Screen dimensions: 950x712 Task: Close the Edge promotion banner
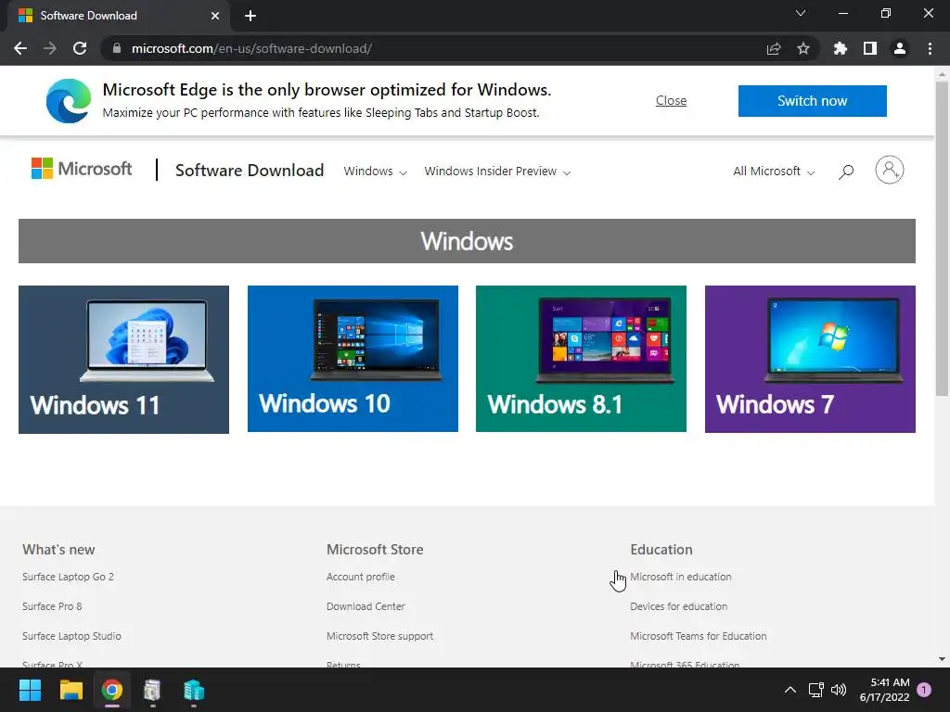point(671,100)
